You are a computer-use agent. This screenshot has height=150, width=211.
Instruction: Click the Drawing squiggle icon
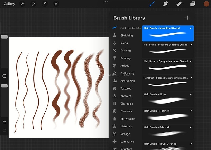(114, 50)
